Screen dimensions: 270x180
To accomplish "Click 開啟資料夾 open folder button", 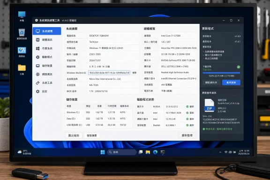I will click(211, 82).
